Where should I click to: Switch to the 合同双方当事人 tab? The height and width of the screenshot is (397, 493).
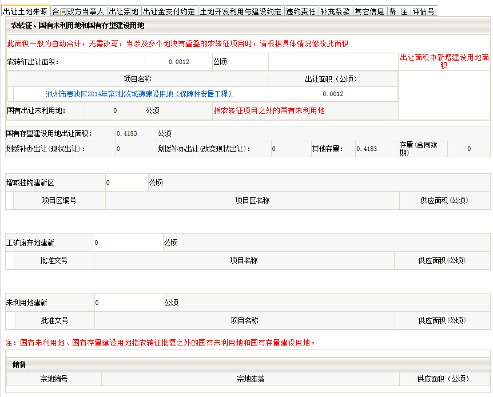tap(78, 11)
